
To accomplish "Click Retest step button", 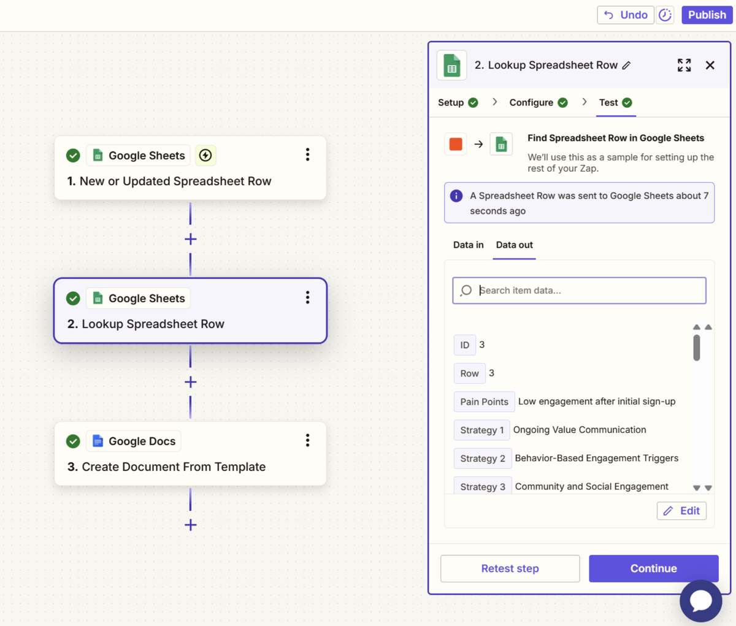I will coord(510,568).
